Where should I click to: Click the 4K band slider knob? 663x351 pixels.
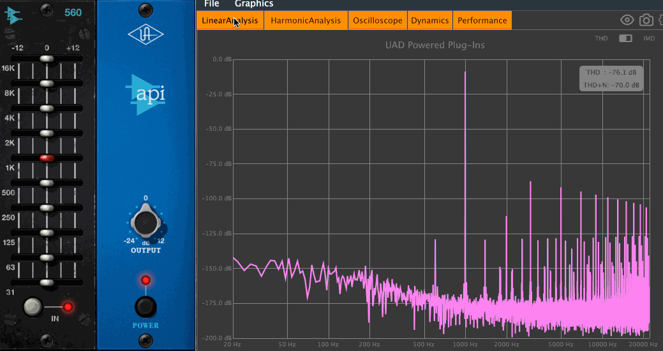tap(47, 108)
